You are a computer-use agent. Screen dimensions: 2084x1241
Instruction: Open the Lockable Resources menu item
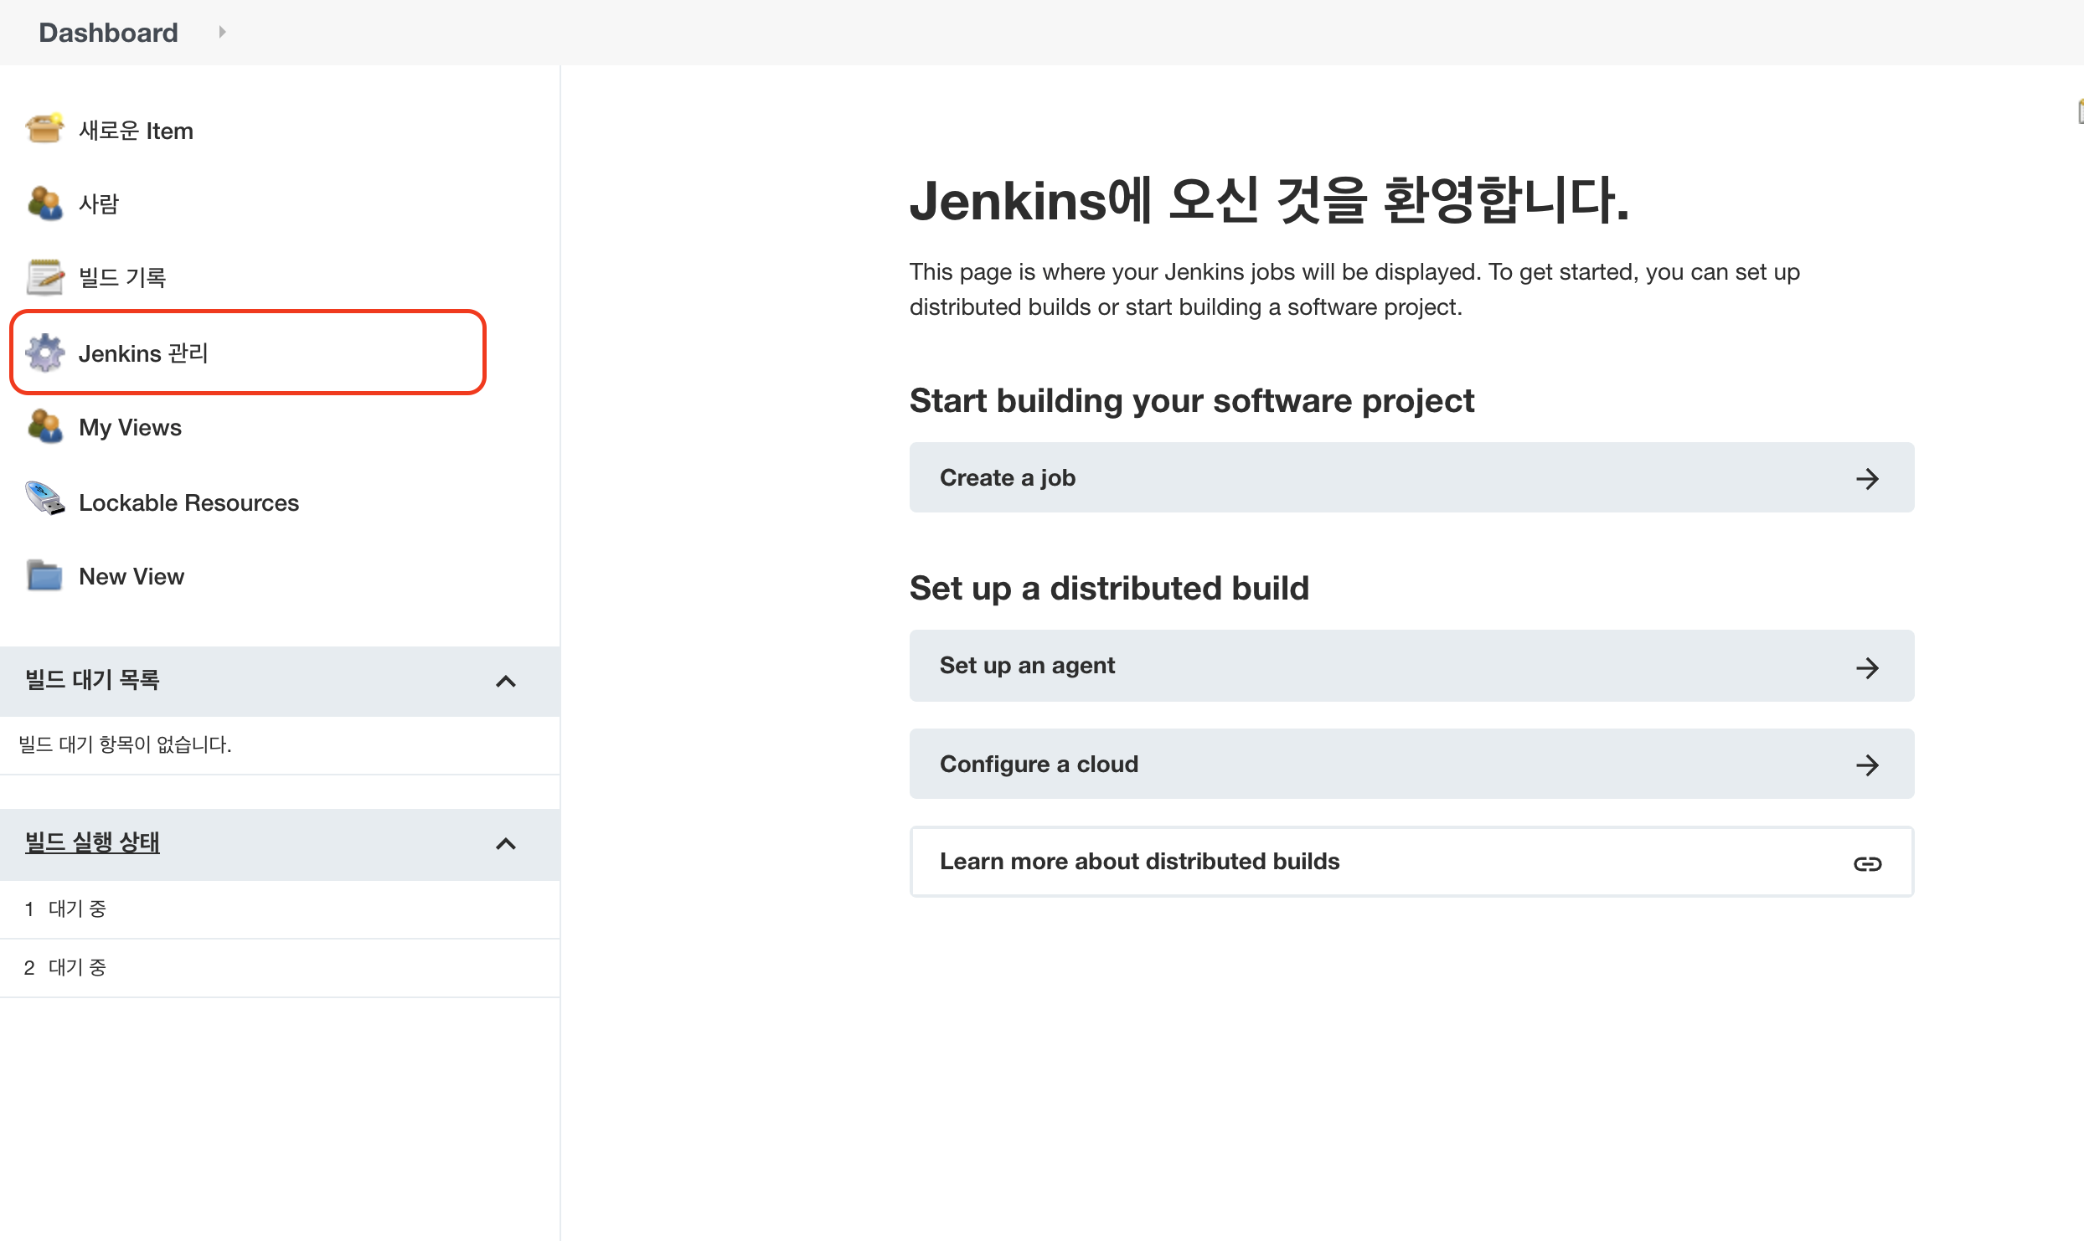point(188,502)
